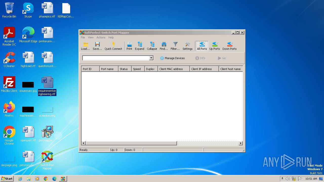Select the openport.rtf desktop file
The image size is (324, 182).
click(x=28, y=134)
